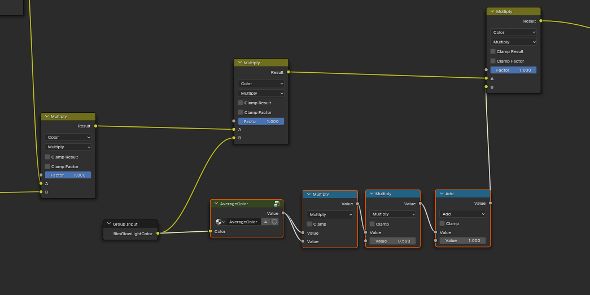This screenshot has width=590, height=295.
Task: Enable Clamp Factor in leftmost Multiply node
Action: tap(48, 166)
